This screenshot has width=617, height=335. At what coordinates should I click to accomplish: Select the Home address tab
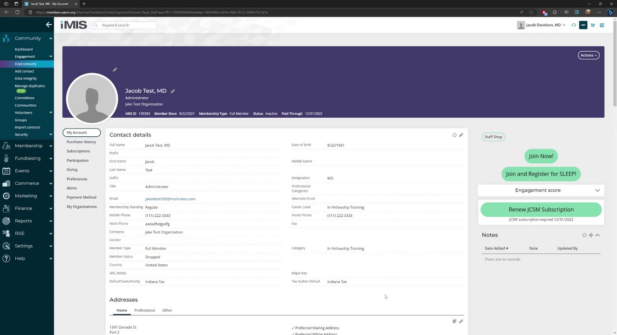click(122, 310)
